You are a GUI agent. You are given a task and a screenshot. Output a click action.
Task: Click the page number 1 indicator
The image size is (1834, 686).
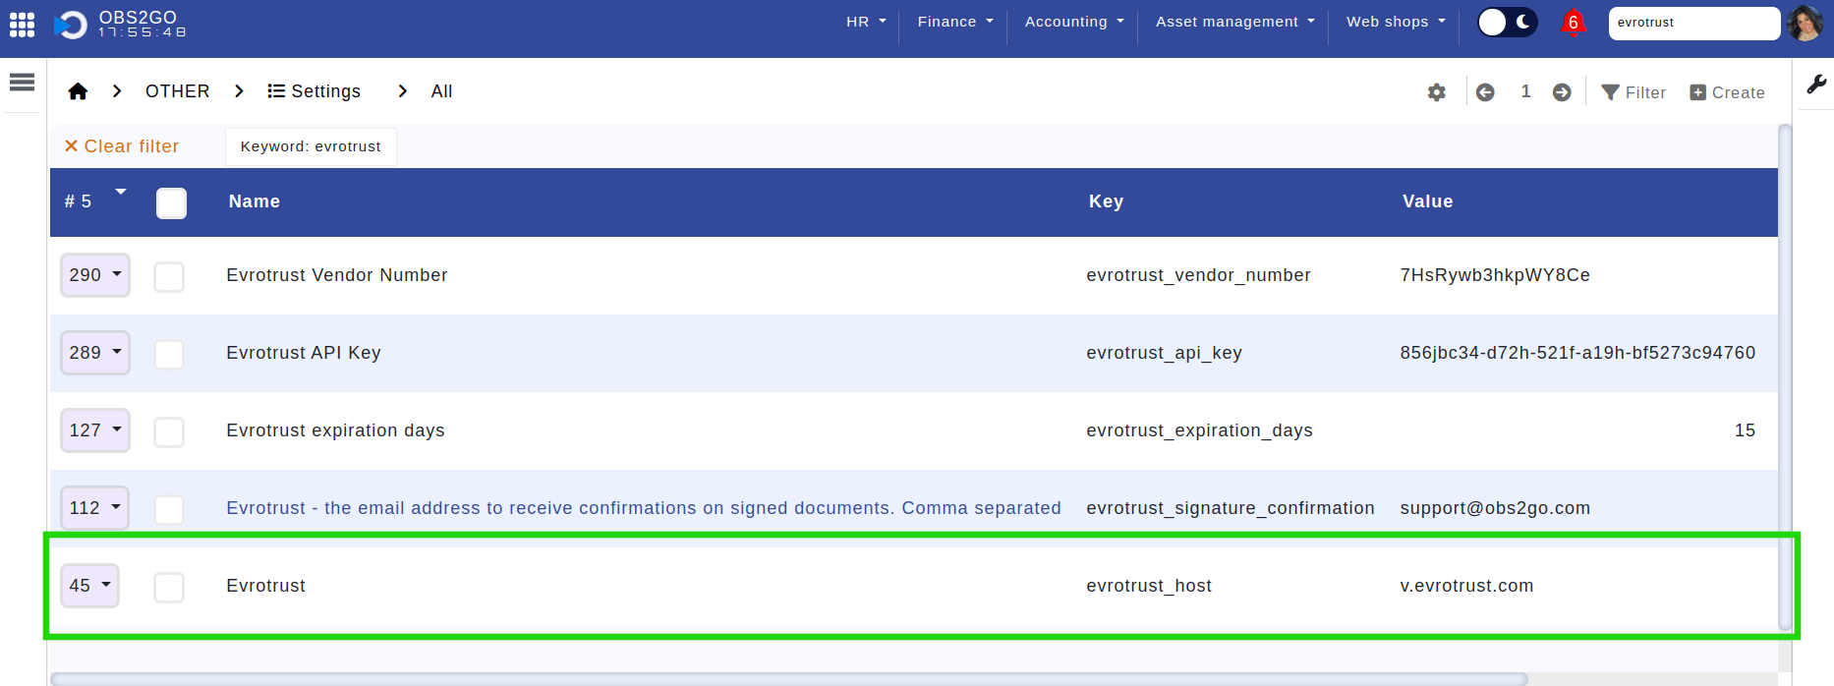[x=1525, y=91]
